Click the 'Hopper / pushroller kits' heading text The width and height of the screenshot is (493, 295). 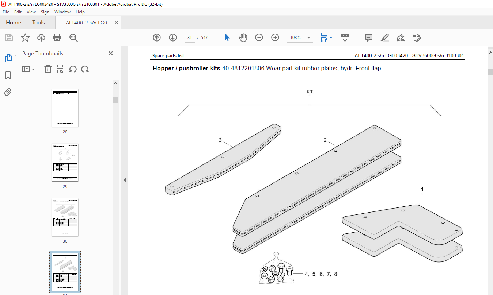187,68
